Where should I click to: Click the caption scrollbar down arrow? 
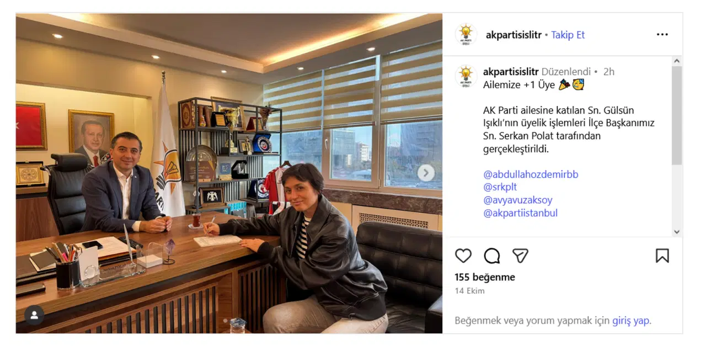point(677,232)
